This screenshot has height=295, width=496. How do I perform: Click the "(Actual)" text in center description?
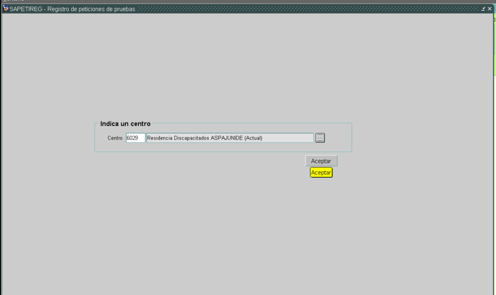(x=253, y=138)
